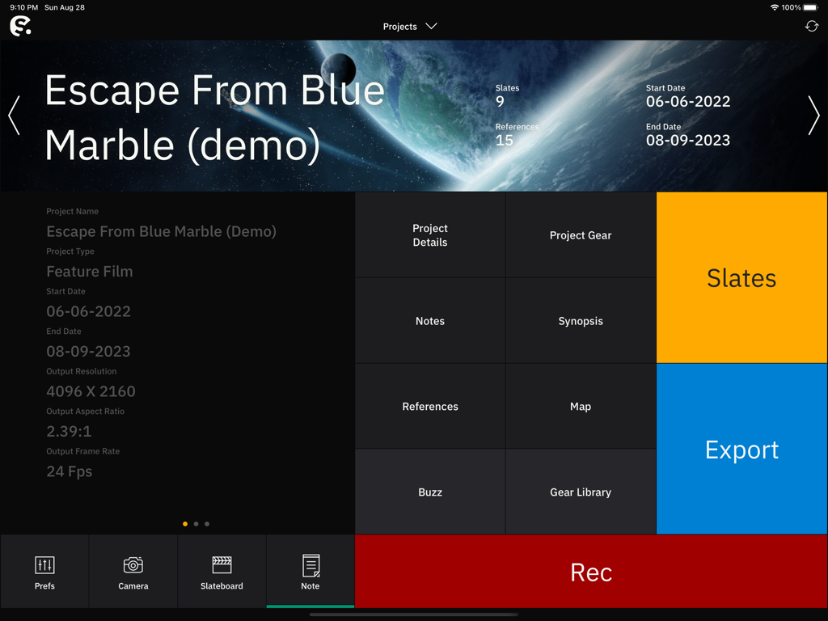The height and width of the screenshot is (621, 828).
Task: Open the Prefs settings icon
Action: pyautogui.click(x=44, y=571)
